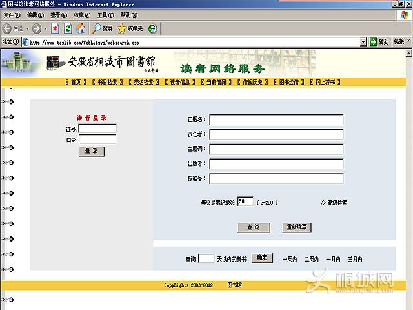
Task: Expand the address bar dropdown arrow
Action: click(363, 42)
